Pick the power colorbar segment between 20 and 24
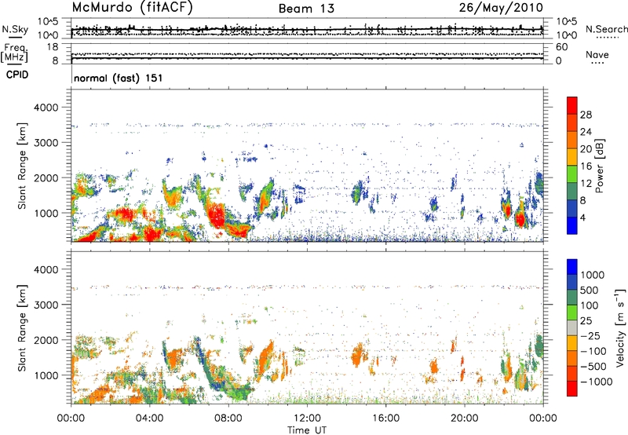 (572, 141)
